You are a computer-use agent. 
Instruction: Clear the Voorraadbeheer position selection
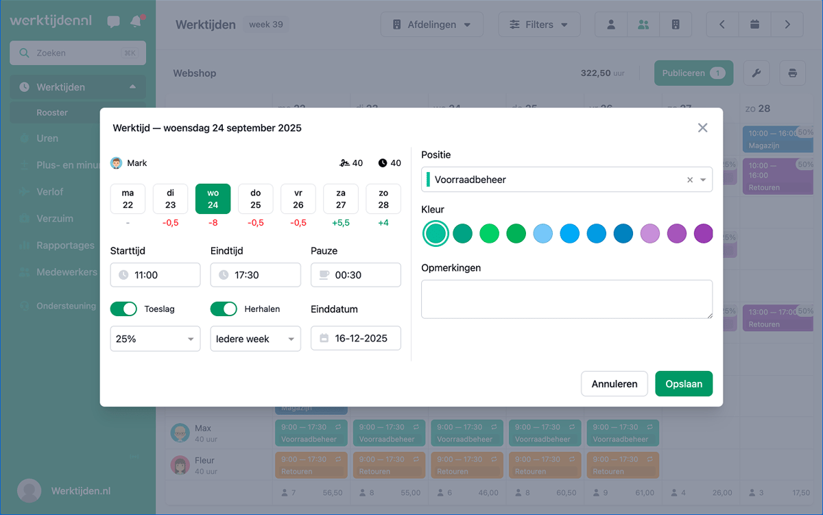(690, 180)
